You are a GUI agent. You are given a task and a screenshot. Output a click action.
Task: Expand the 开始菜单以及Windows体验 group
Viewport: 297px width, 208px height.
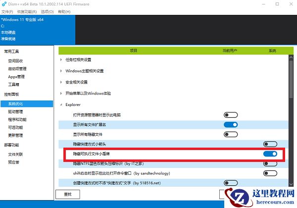tap(61, 93)
